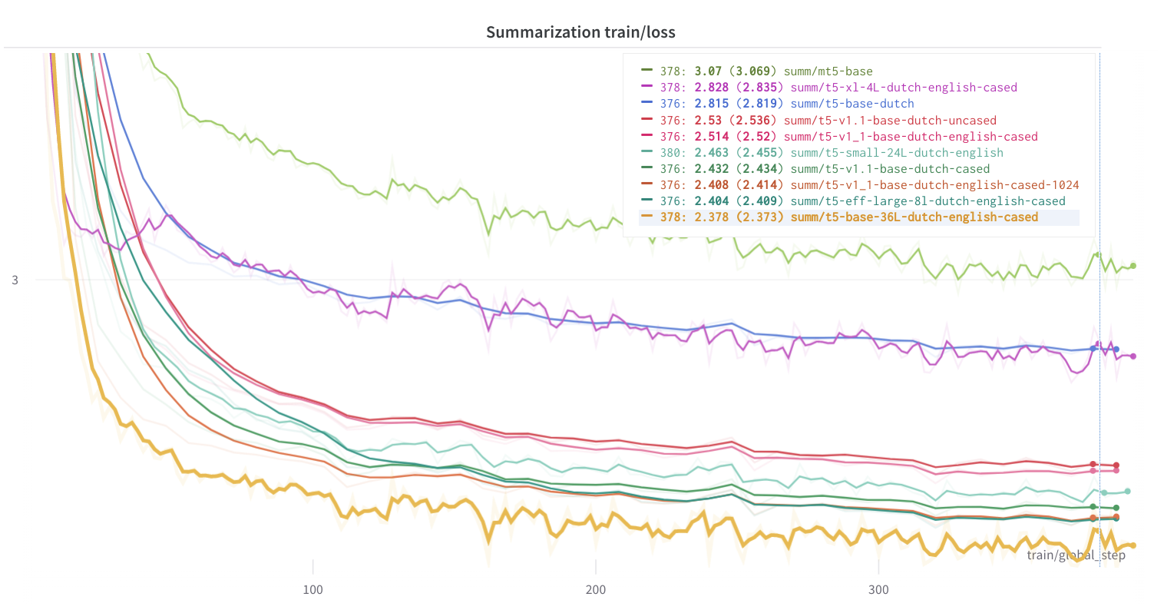Select the summ/mt5-base legend entry
The image size is (1164, 610).
tap(828, 71)
